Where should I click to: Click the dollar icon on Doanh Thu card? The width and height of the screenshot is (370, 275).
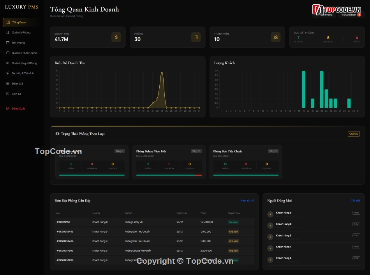pyautogui.click(x=116, y=37)
